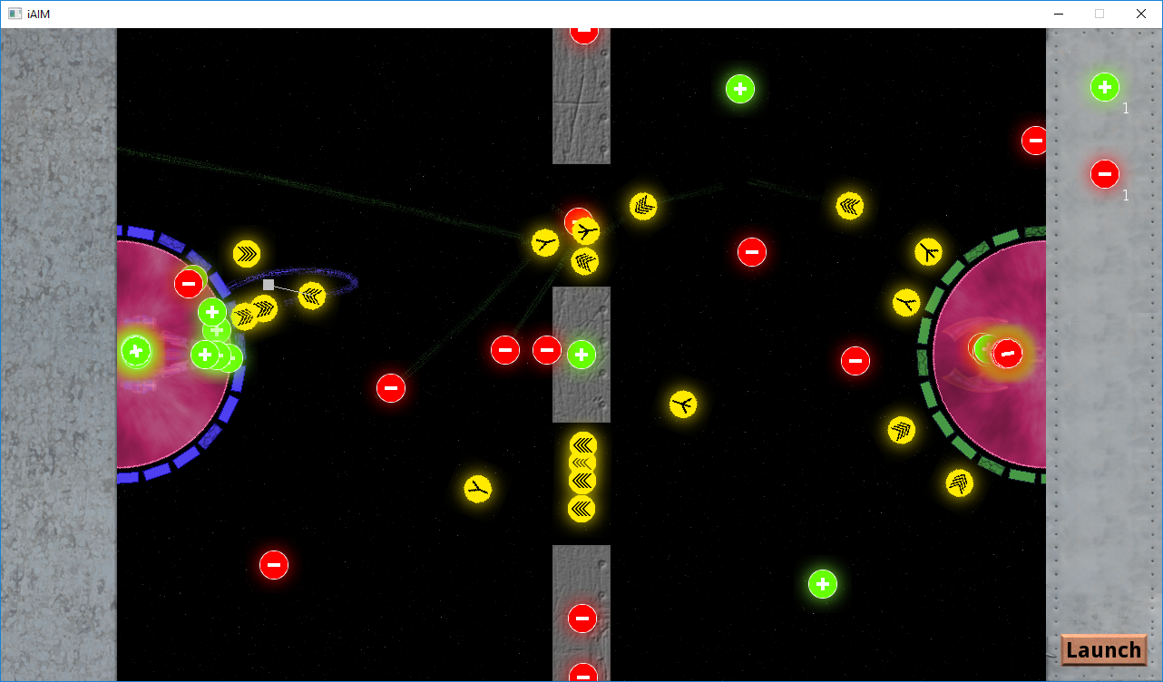This screenshot has height=682, width=1163.
Task: Click the topmost yellow chevron in the wall gap stack
Action: pos(583,444)
